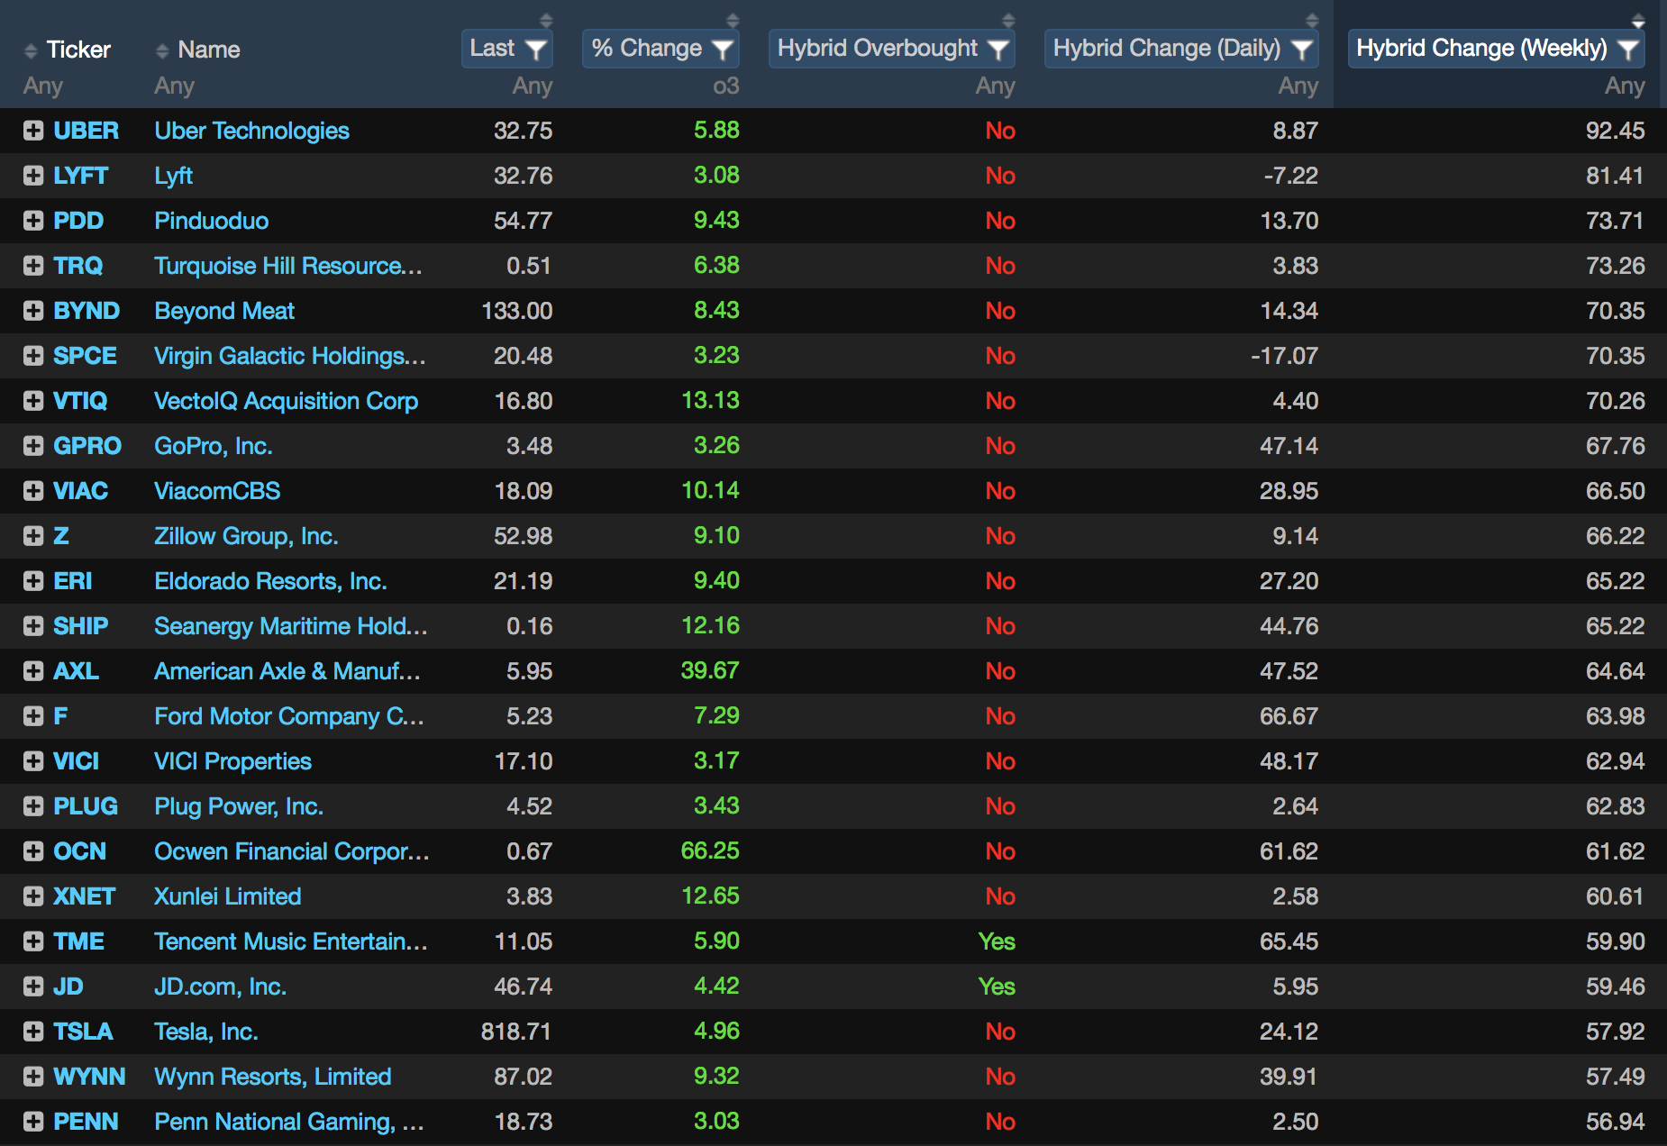Click the plus icon for OCN row

[x=33, y=851]
